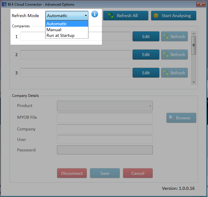This screenshot has height=197, width=208.
Task: Click the Version: 1.0.0.16 text
Action: (x=178, y=188)
